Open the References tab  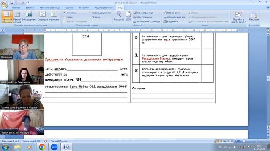(69, 8)
